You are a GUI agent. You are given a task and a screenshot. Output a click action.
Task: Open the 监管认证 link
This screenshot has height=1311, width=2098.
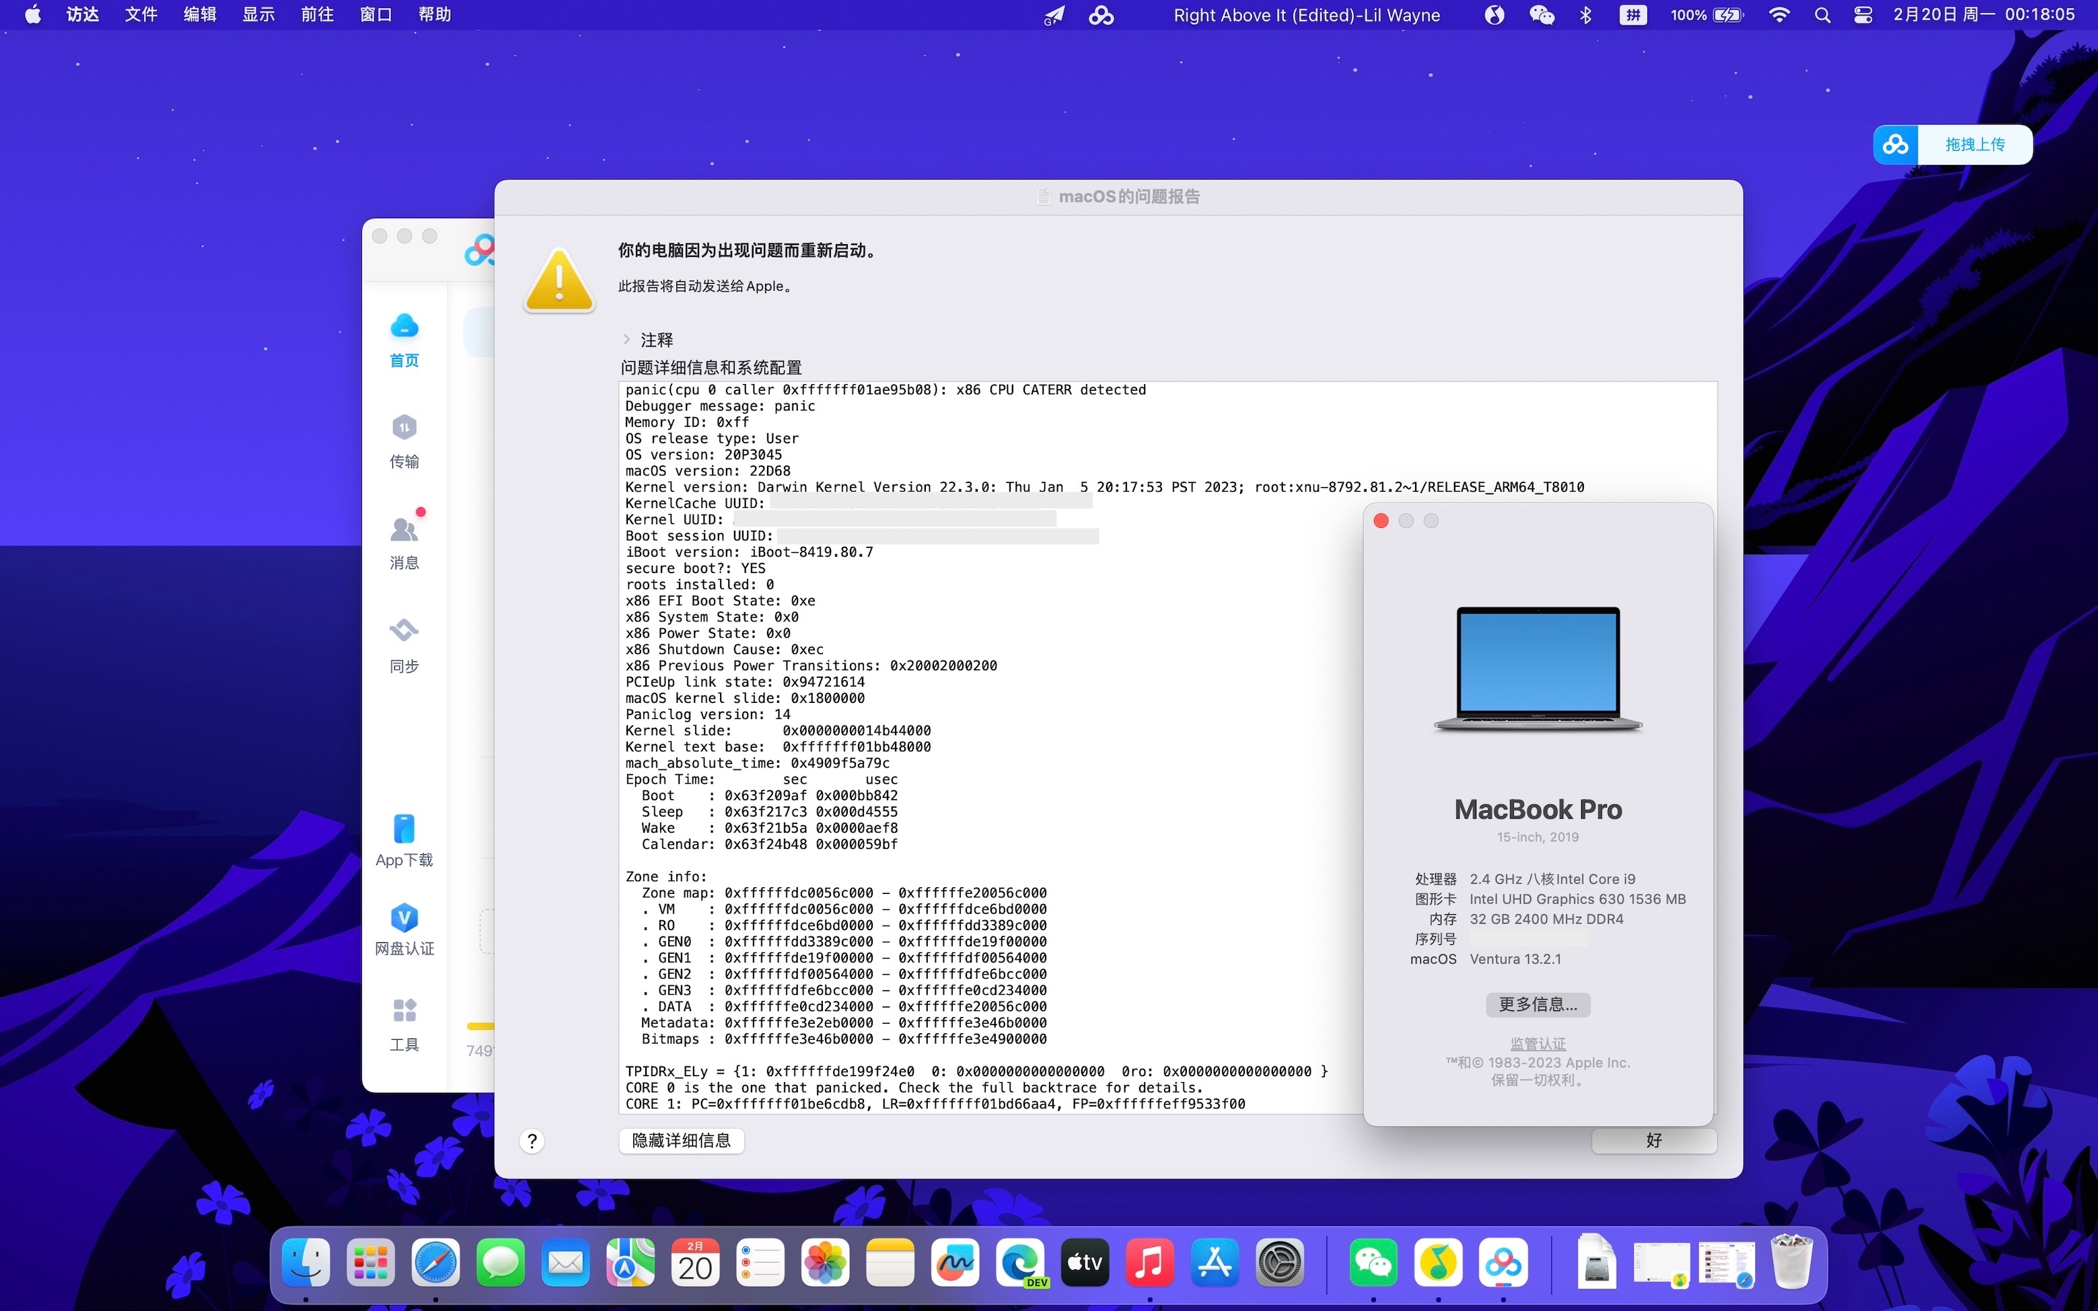[x=1536, y=1043]
